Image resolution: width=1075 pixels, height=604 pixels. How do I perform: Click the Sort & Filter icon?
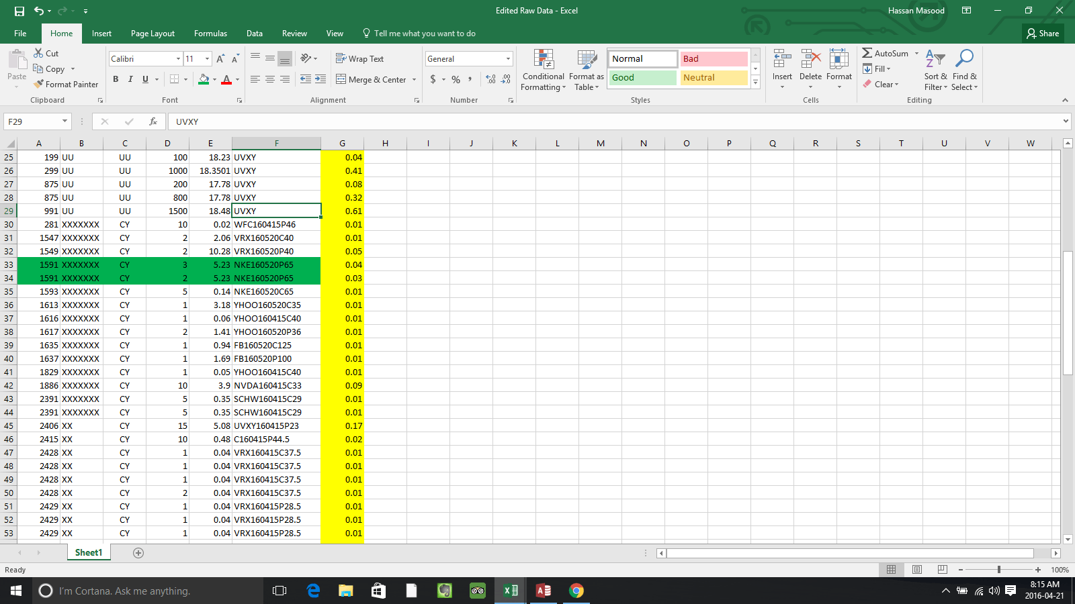point(935,70)
